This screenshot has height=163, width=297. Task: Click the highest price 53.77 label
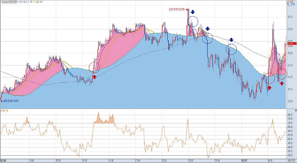point(177,9)
